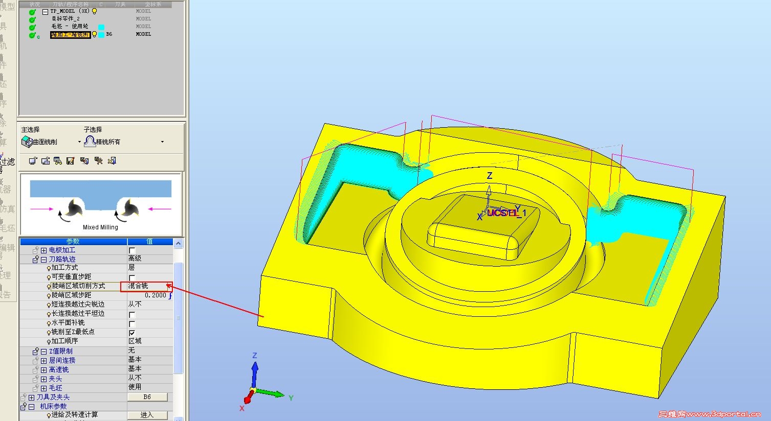Image resolution: width=771 pixels, height=421 pixels.
Task: Collapse the TP_MODEL (3X) tree node
Action: [46, 11]
